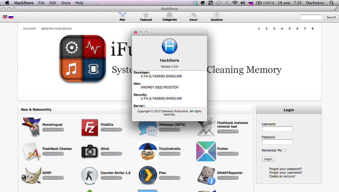Open the Store menu
339x192 pixels.
click(66, 3)
